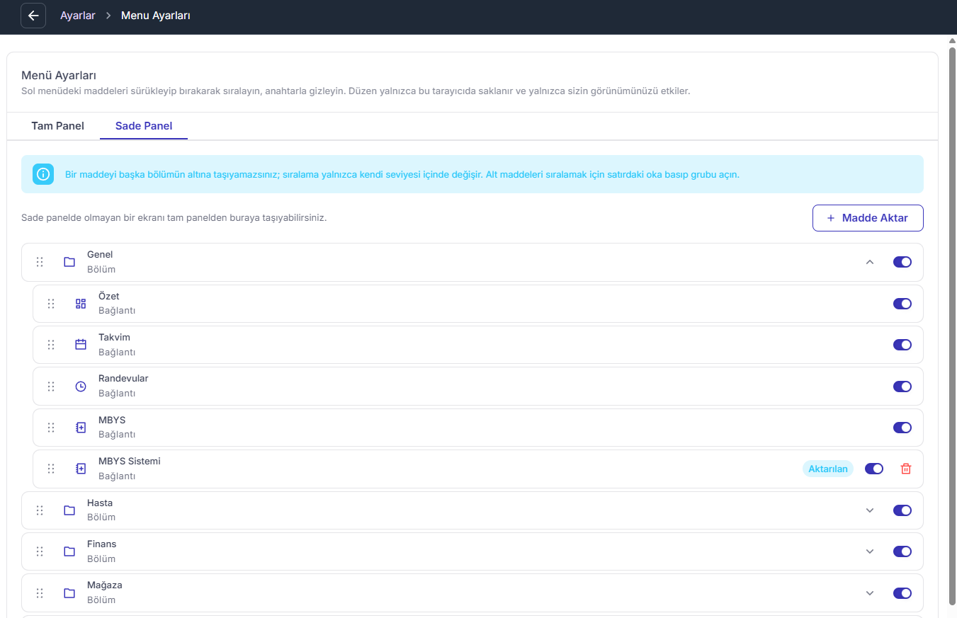Toggle the MBYS Sistemi switch
957x618 pixels.
point(874,469)
